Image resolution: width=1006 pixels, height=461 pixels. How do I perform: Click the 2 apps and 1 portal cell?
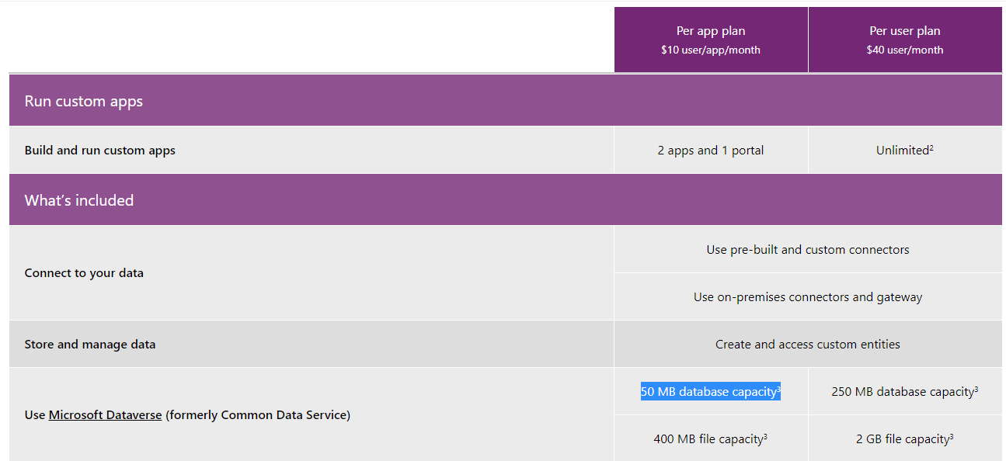point(711,151)
